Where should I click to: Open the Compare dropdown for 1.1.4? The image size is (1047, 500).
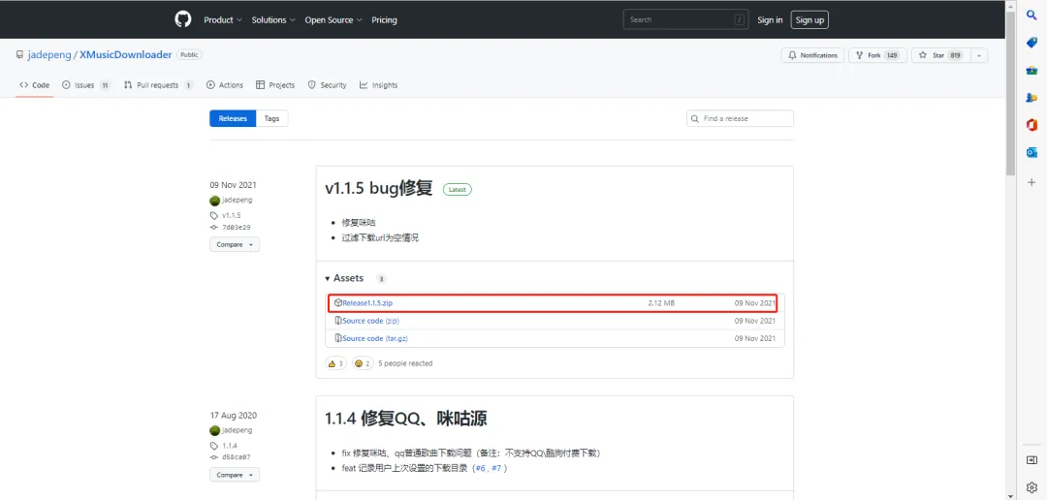[x=235, y=476]
